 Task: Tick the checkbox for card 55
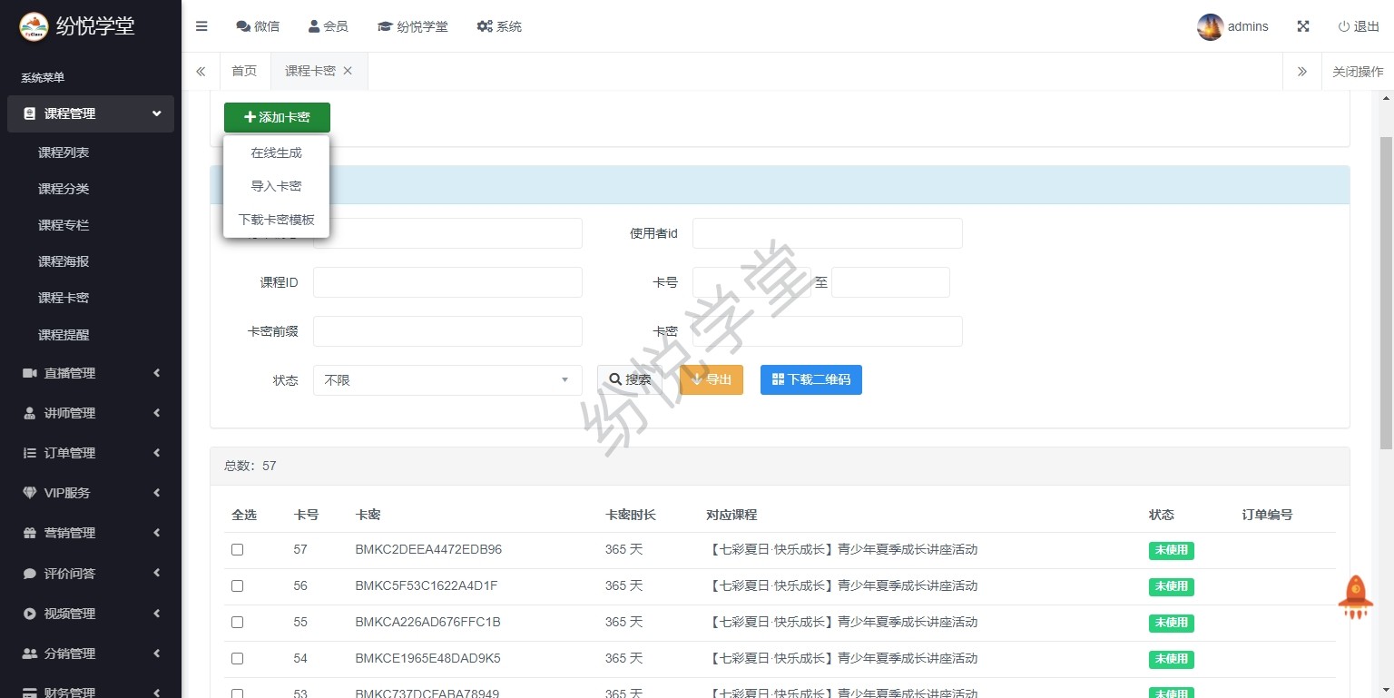click(x=237, y=623)
